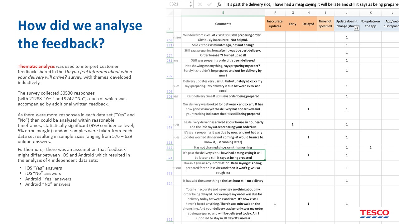Screen dimensions: 399x224
Task: Select row header 303
Action: [170, 86]
